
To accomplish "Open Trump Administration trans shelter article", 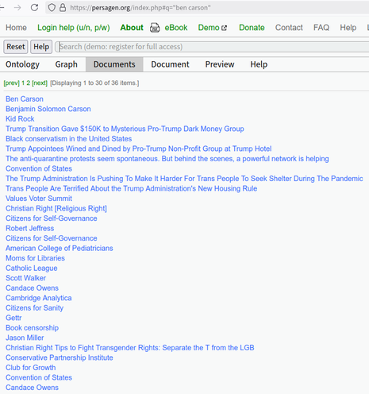I will (x=184, y=179).
